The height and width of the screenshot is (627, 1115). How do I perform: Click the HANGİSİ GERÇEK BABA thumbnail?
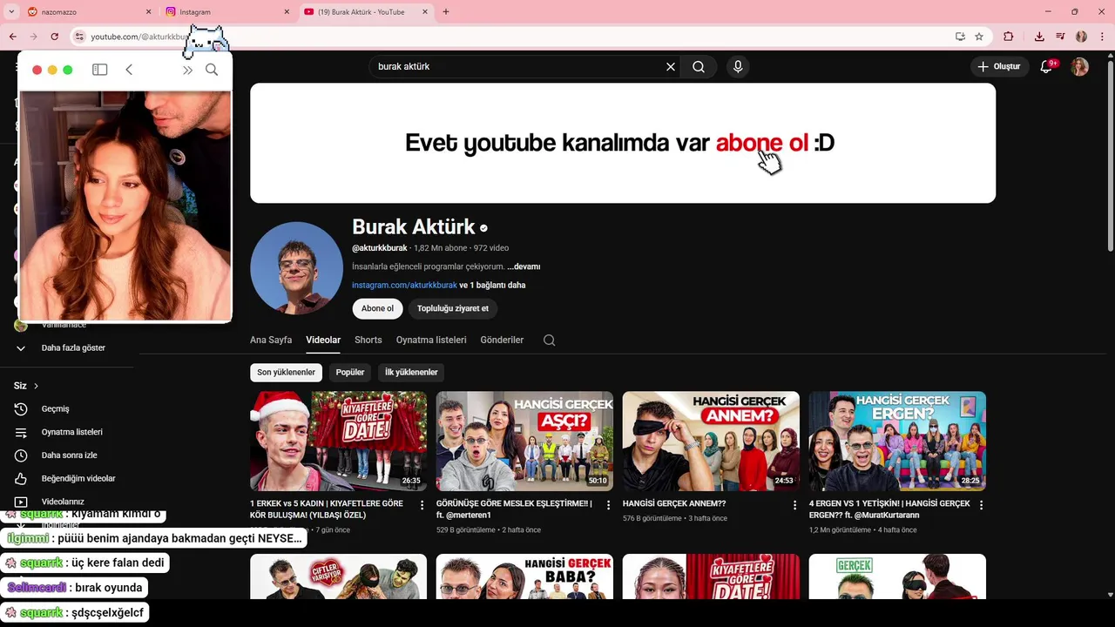[x=524, y=576]
